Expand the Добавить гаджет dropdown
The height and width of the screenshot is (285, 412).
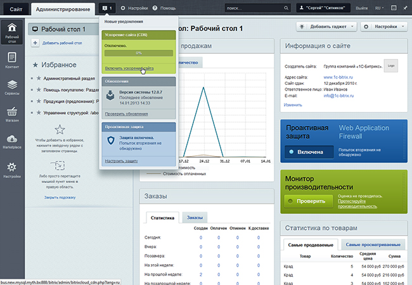(x=326, y=27)
